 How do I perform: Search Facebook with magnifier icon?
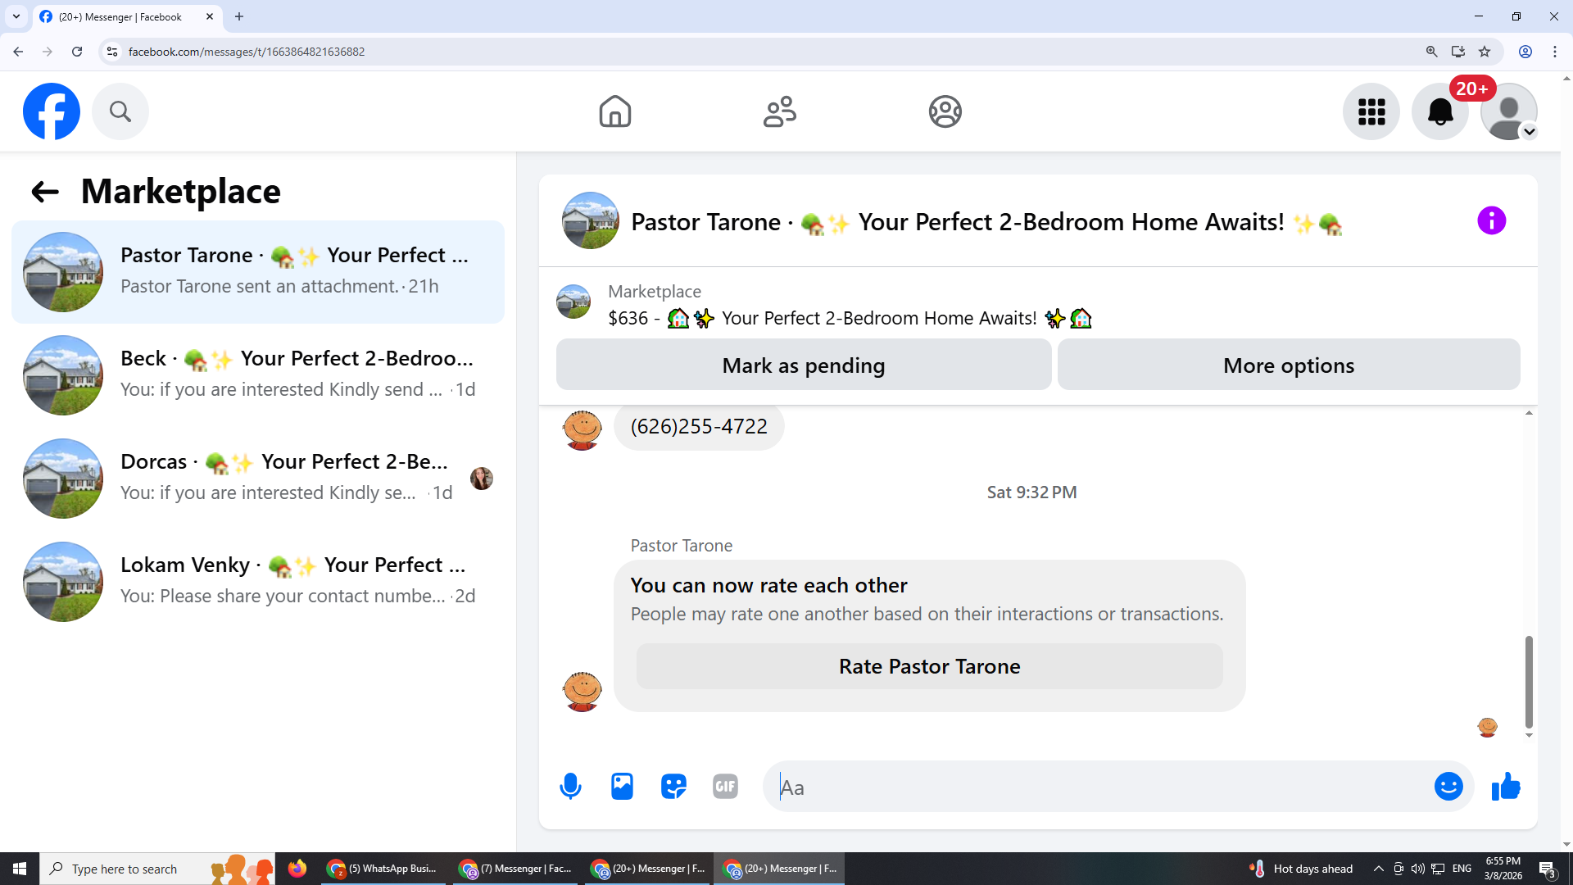pos(120,111)
